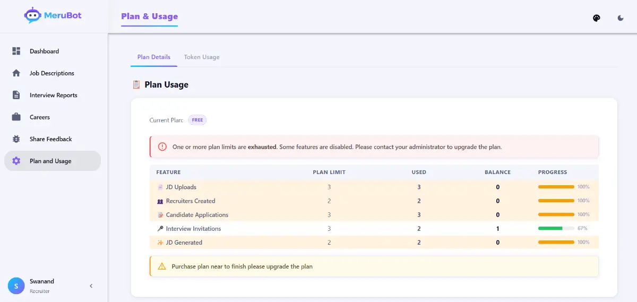This screenshot has height=302, width=637.
Task: Click the BALANCE column header
Action: 497,172
